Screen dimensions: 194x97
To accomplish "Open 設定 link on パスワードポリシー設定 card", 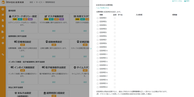I will click(x=23, y=31).
